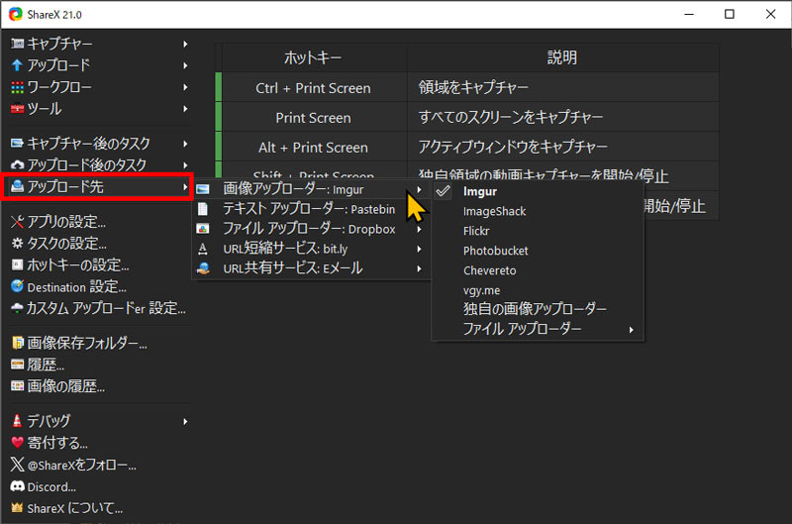The height and width of the screenshot is (524, 792).
Task: Click the Workflow (ワークフロー) colored grid icon
Action: point(17,87)
